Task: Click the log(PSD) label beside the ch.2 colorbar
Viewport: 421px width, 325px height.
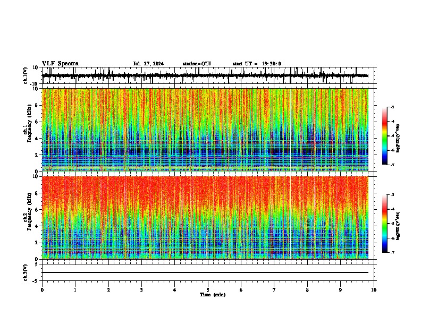Action: pyautogui.click(x=398, y=226)
